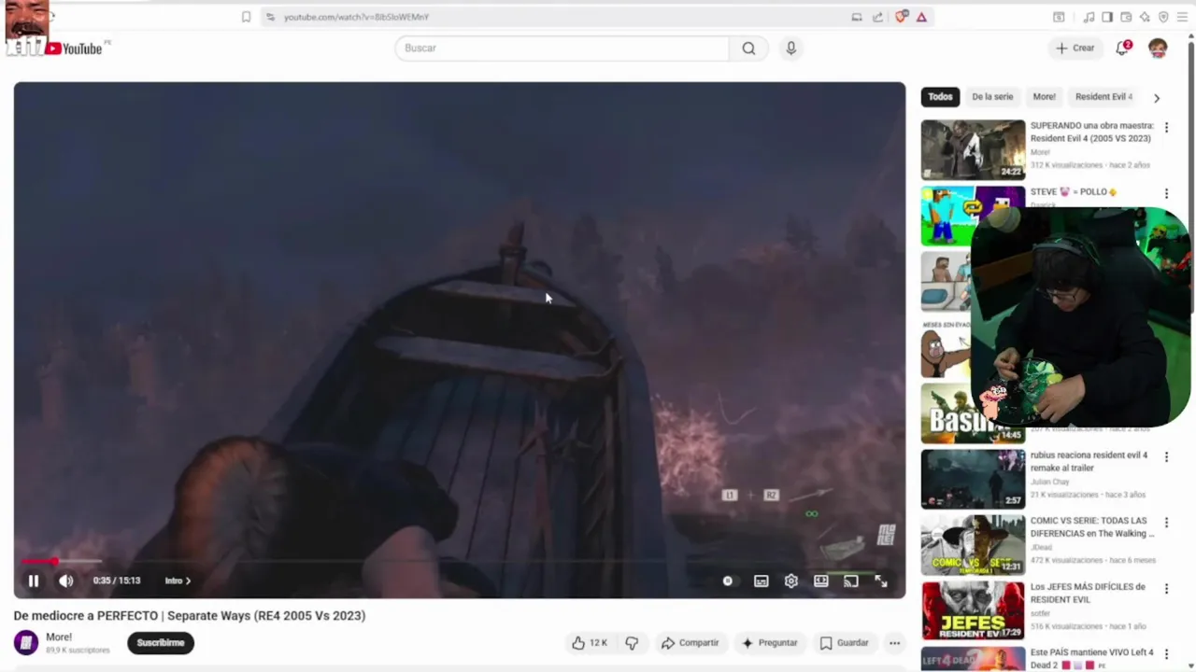This screenshot has width=1196, height=672.
Task: Open the browser playlist music icon
Action: click(1089, 17)
